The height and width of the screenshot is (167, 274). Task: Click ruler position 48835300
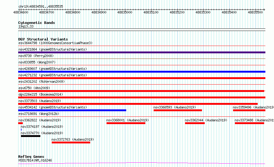[203, 12]
